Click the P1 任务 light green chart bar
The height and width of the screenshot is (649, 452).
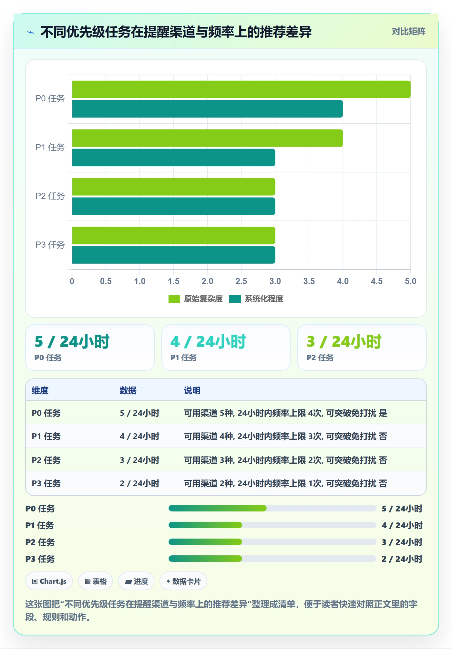(207, 138)
